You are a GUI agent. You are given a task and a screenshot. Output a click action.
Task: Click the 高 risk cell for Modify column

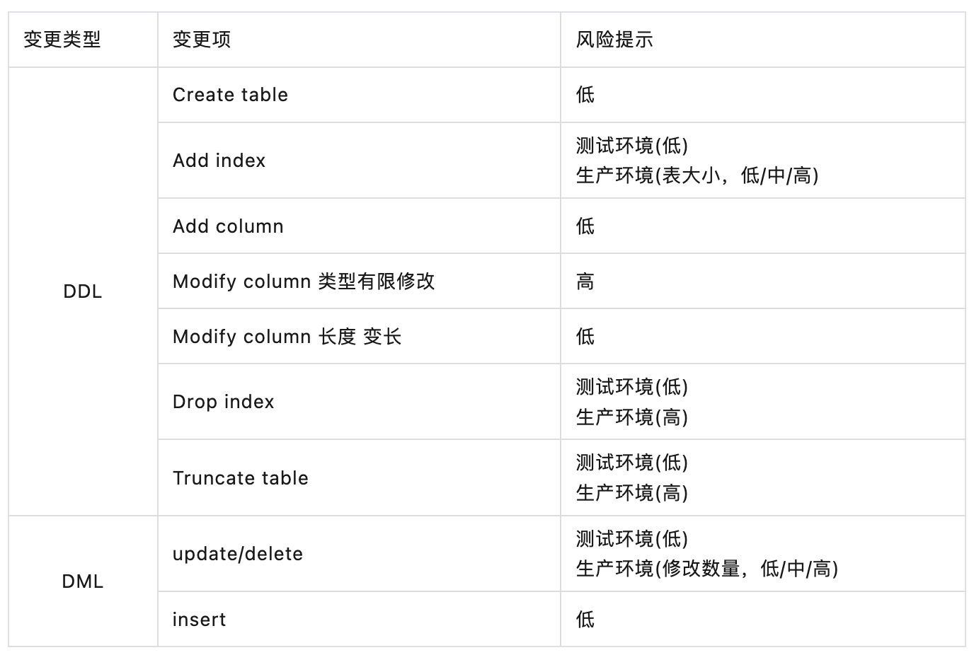point(585,282)
